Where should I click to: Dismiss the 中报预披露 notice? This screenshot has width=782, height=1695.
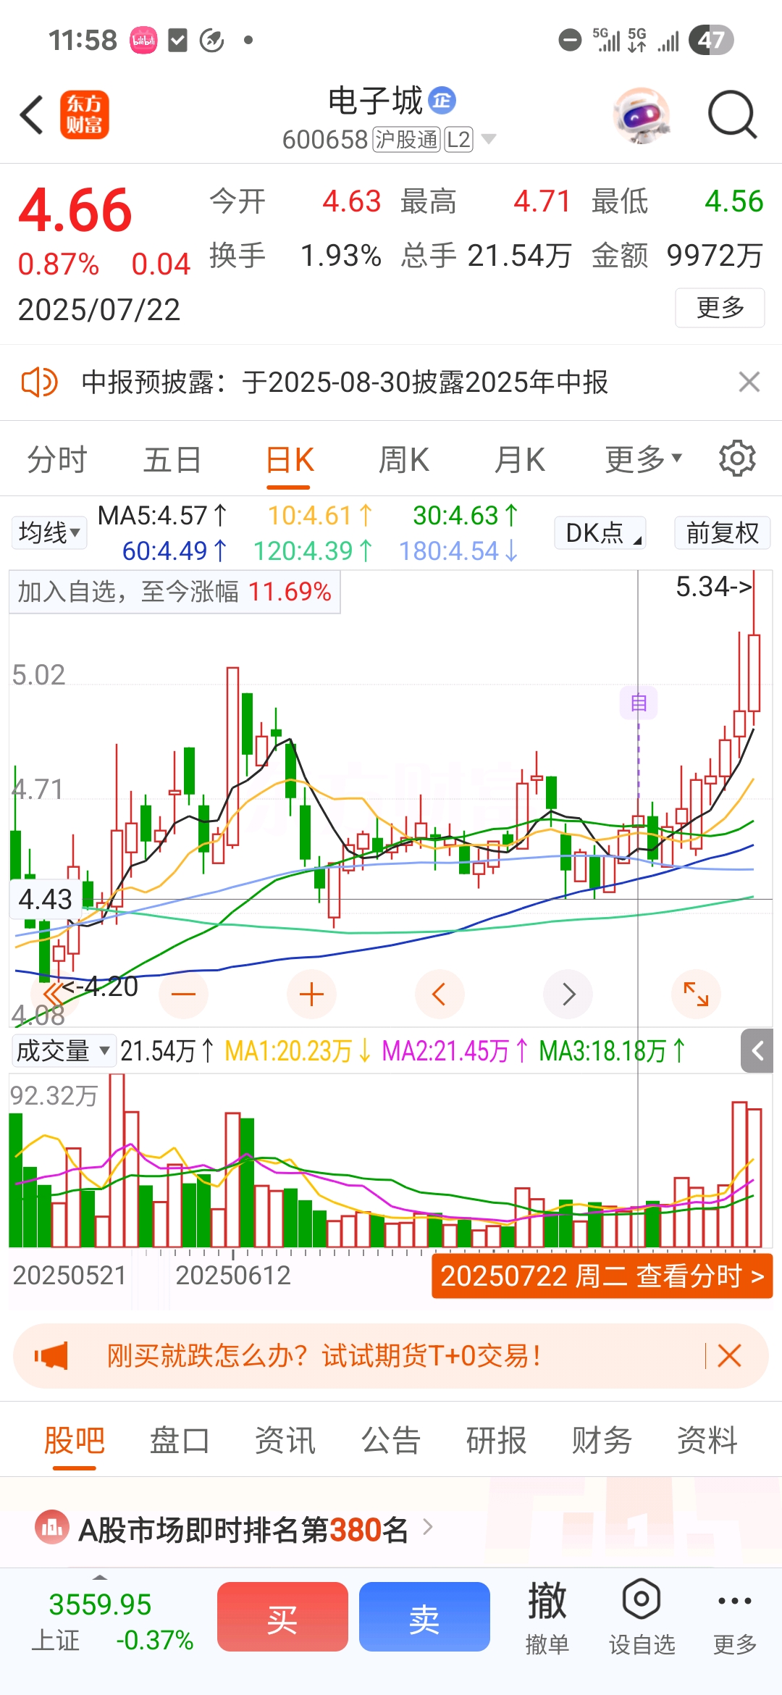(749, 382)
